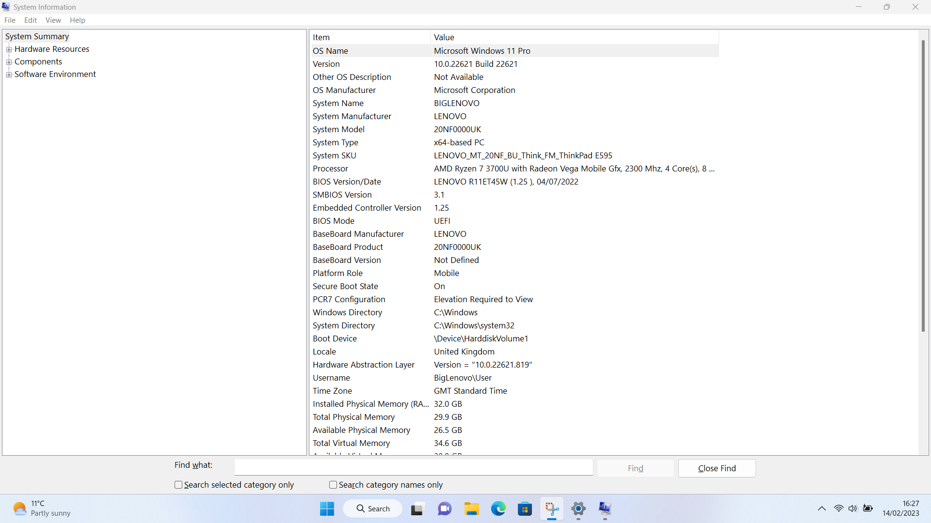Click the System Information title bar icon
The image size is (931, 523).
[x=6, y=7]
